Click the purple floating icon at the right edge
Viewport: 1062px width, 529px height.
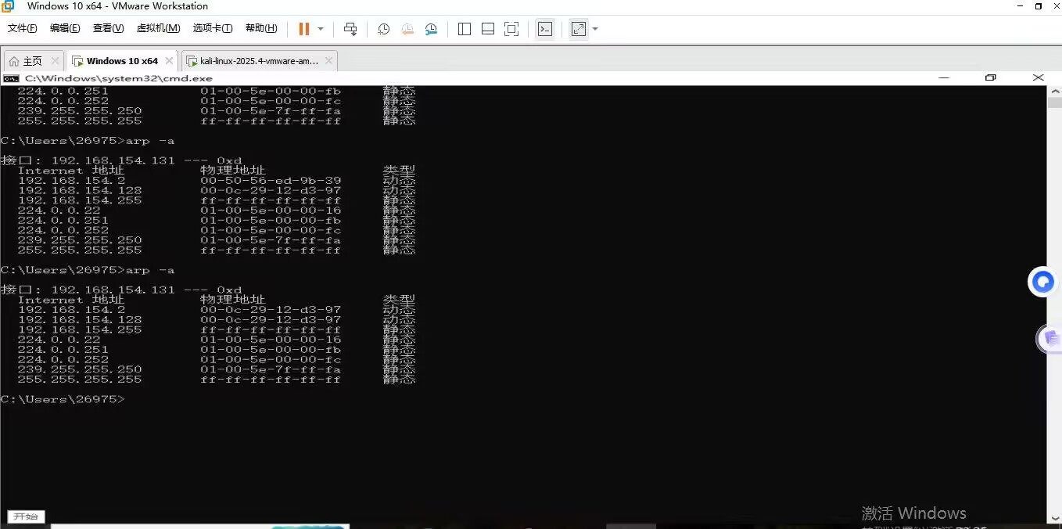[1050, 339]
